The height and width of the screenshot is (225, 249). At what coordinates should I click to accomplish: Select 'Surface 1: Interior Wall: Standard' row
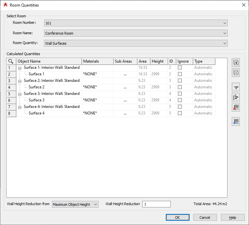[x=52, y=67]
